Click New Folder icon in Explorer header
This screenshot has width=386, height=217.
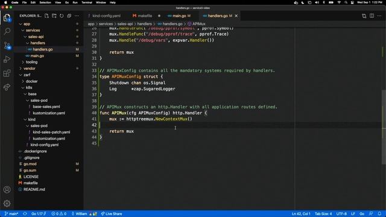pyautogui.click(x=54, y=16)
